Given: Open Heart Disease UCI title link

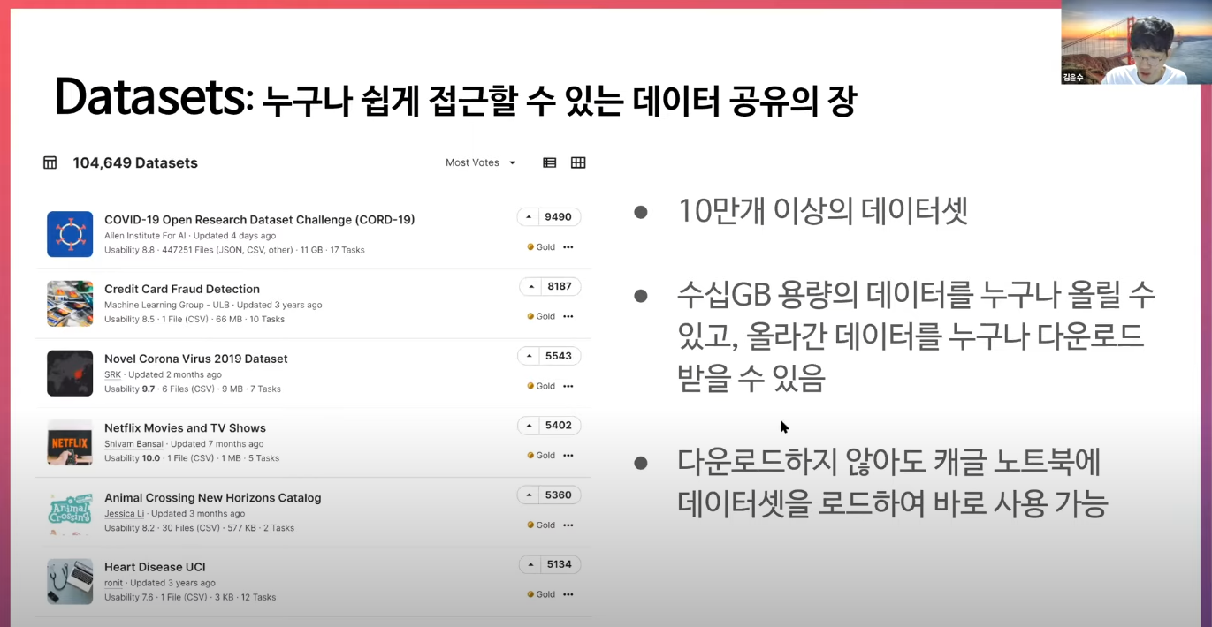Looking at the screenshot, I should coord(155,567).
